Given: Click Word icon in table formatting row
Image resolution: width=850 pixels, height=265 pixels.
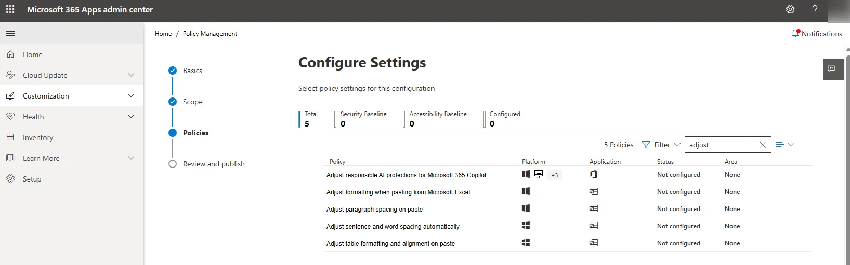Looking at the screenshot, I should point(594,243).
